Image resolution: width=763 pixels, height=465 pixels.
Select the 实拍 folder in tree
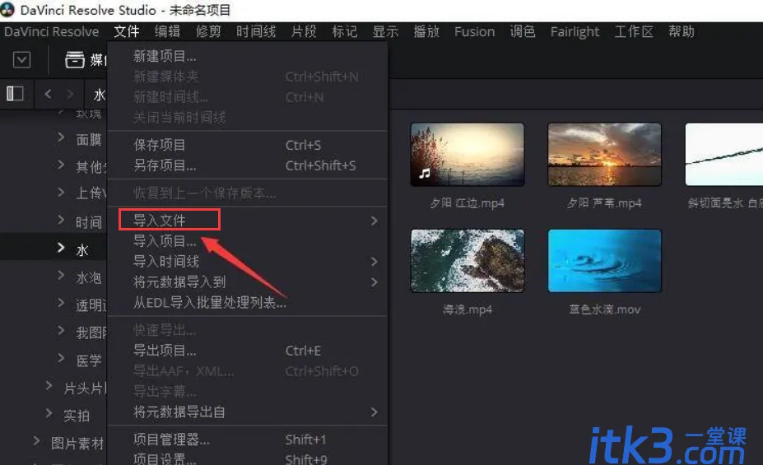pos(77,416)
